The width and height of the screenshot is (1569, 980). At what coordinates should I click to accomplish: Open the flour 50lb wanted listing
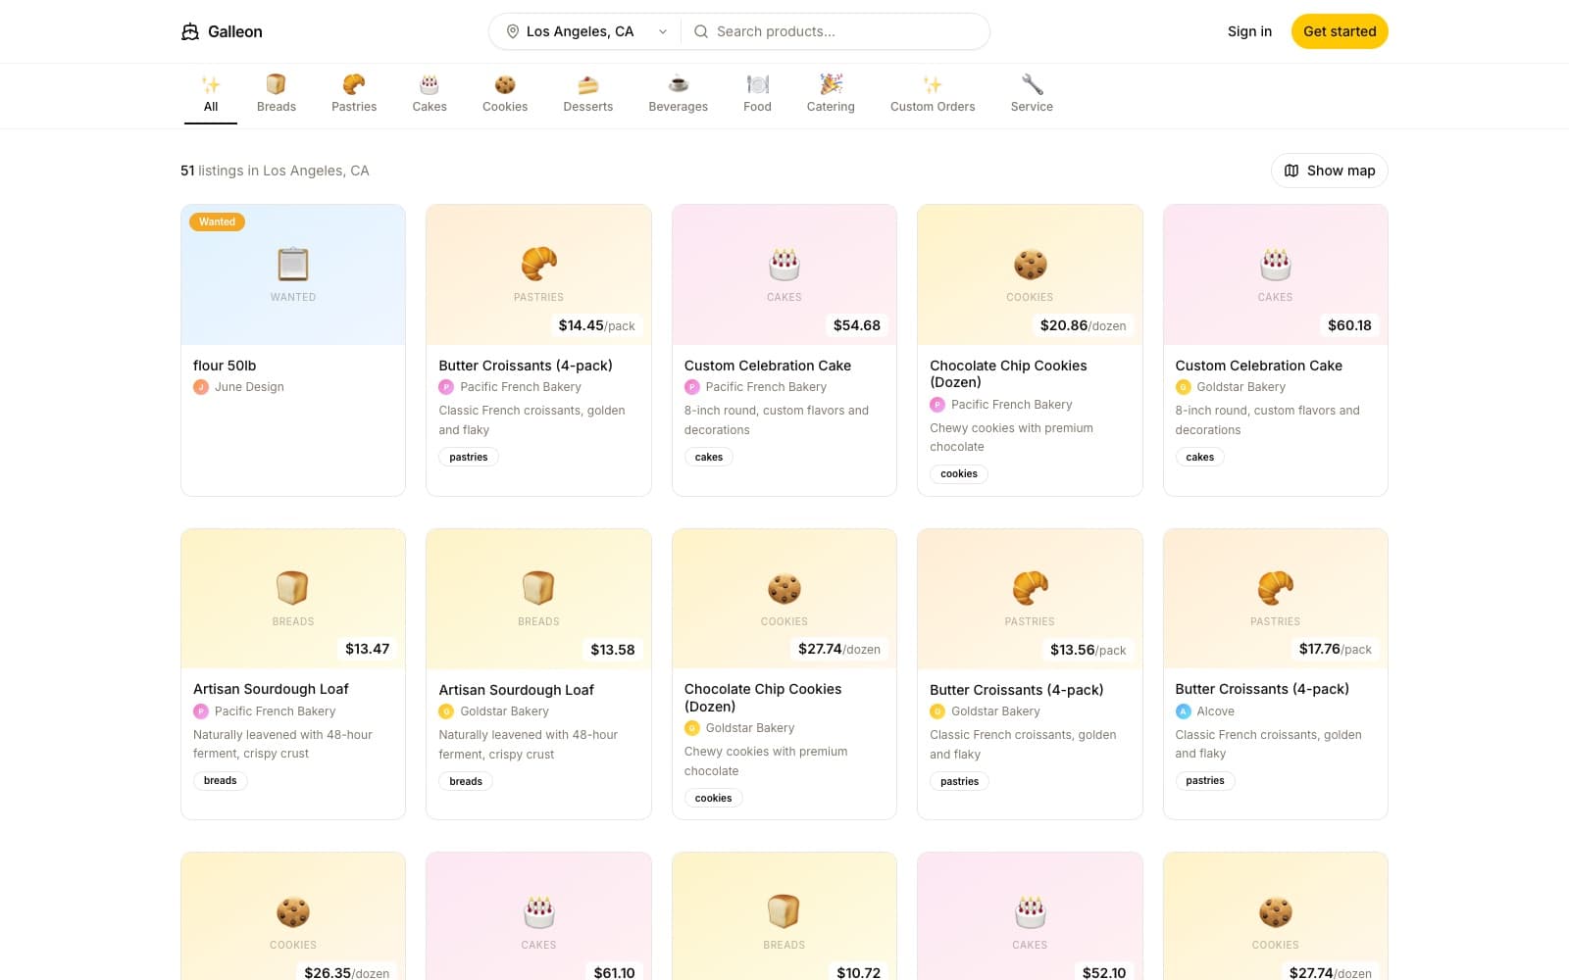click(x=292, y=350)
